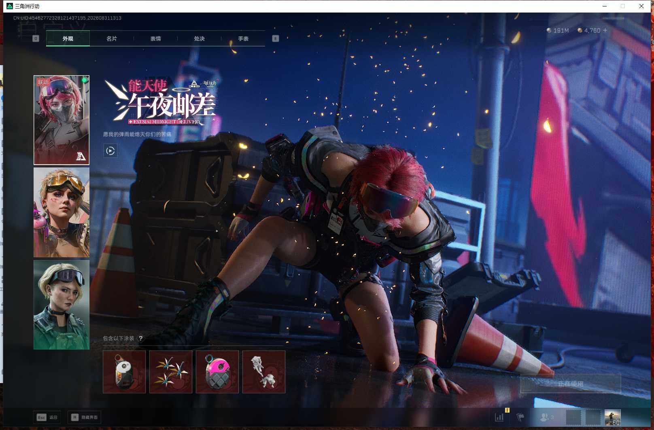The image size is (654, 430).
Task: View the white gloves skin item
Action: click(264, 372)
